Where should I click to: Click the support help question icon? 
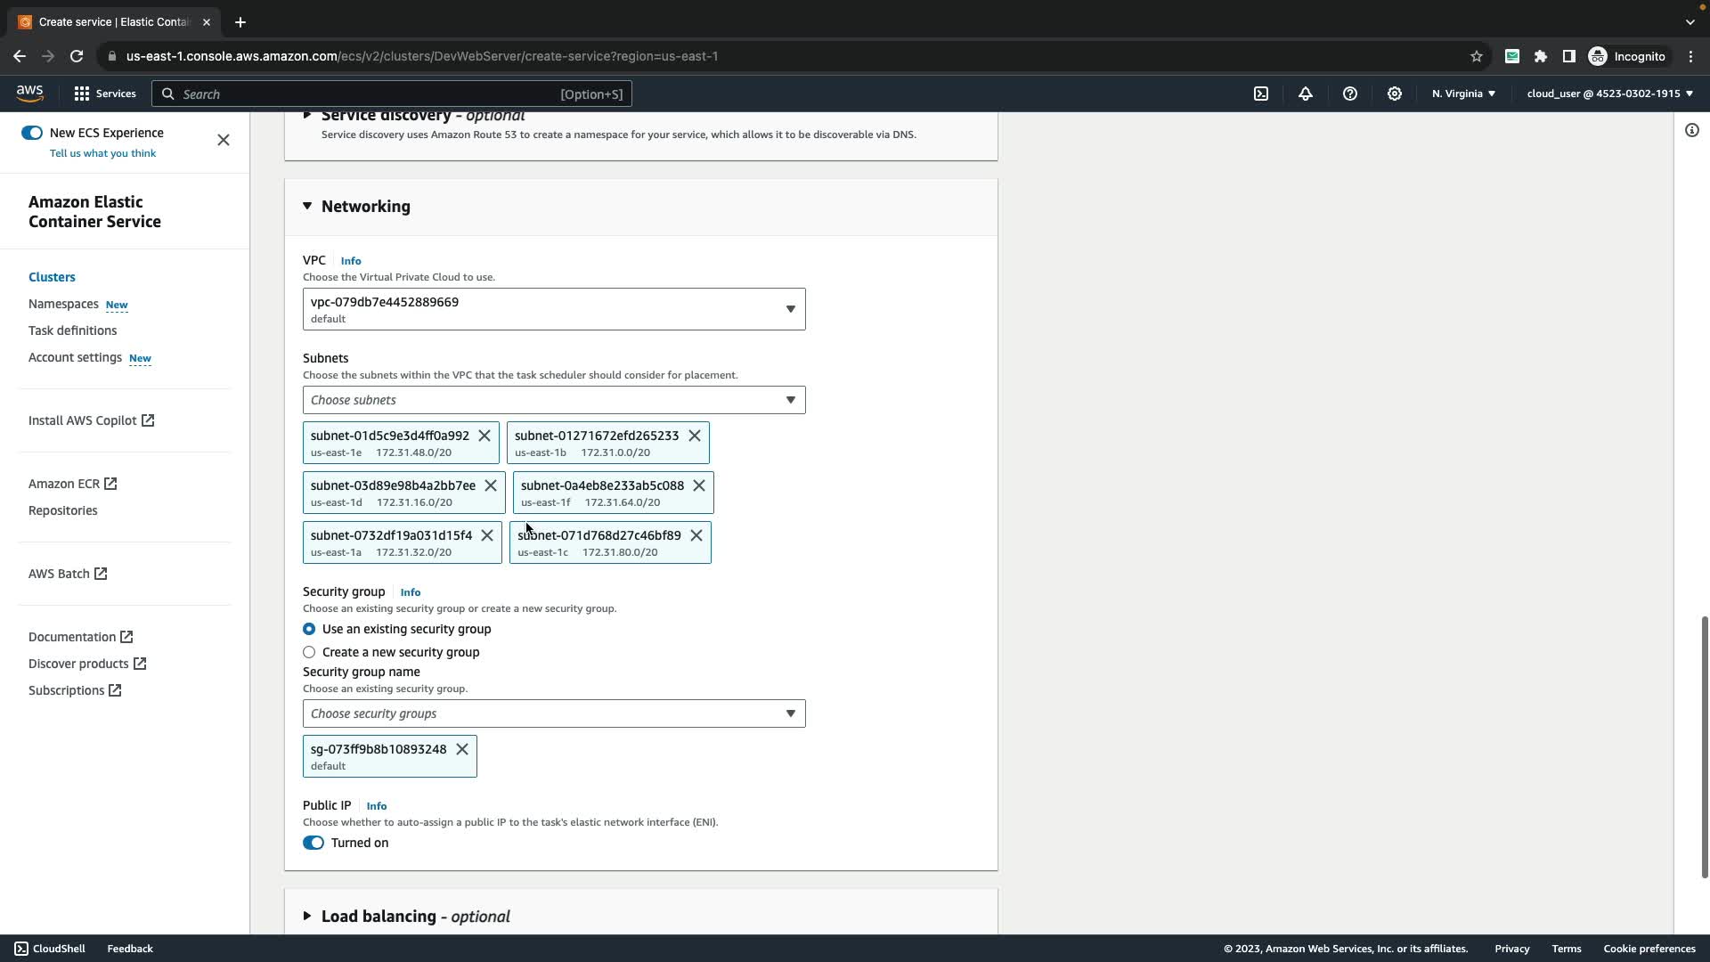[x=1350, y=94]
